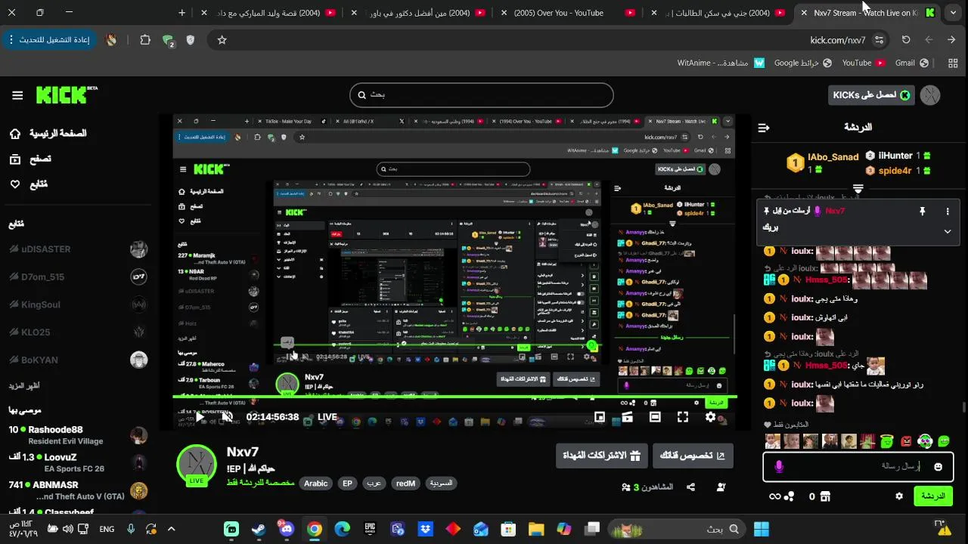The height and width of the screenshot is (544, 968).
Task: Open the WitAnime bookmark
Action: [721, 63]
